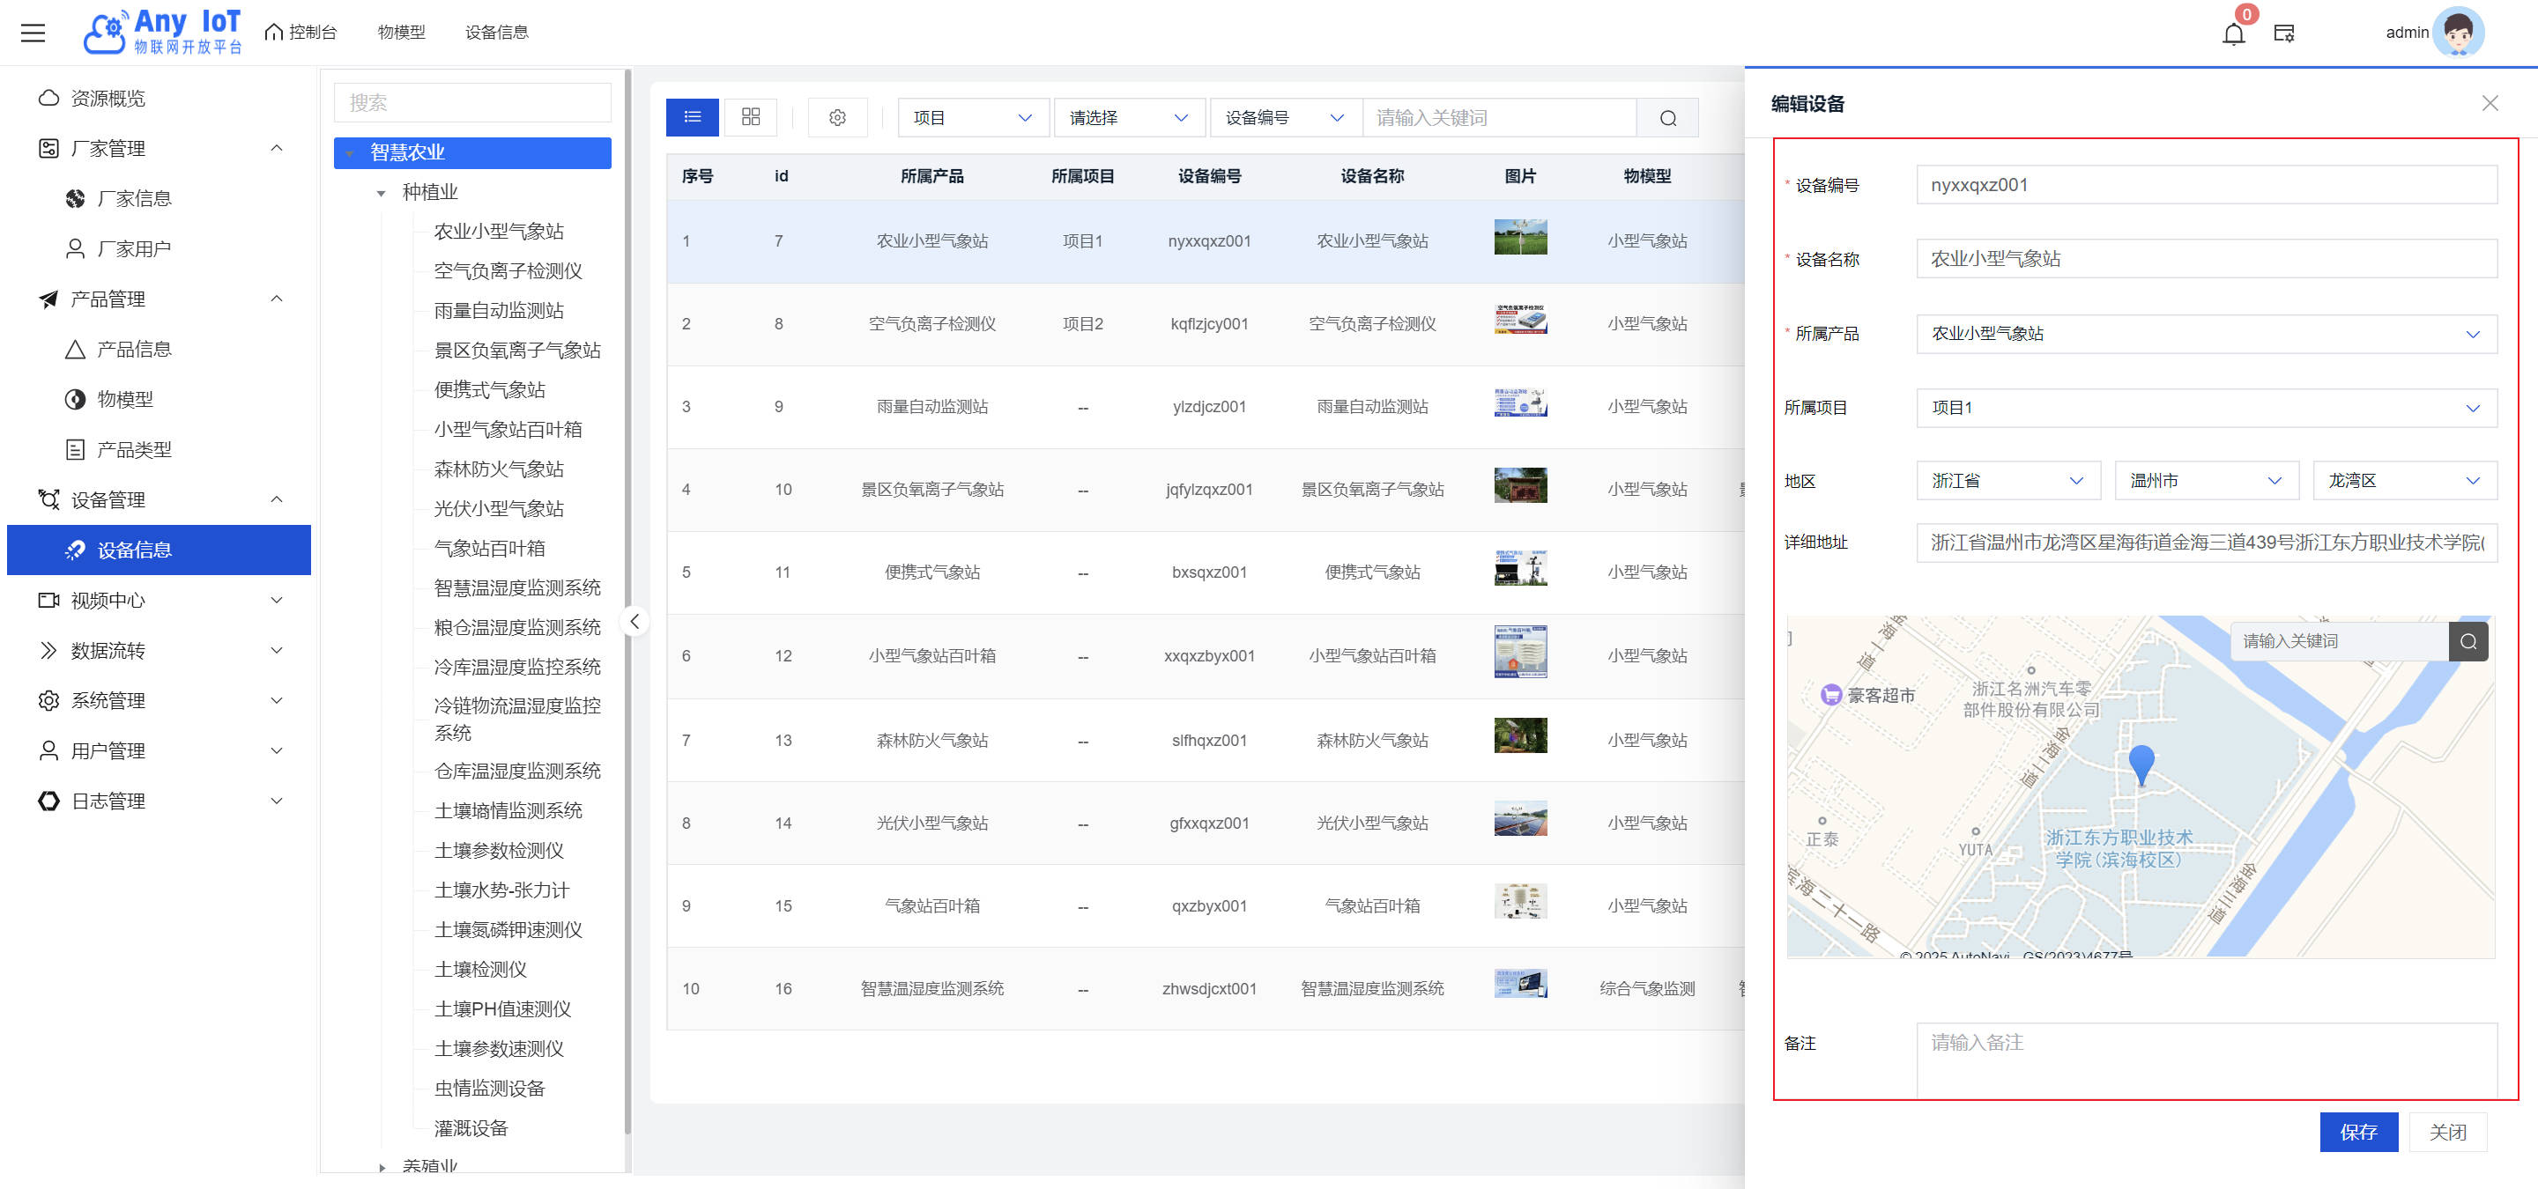Screen dimensions: 2538x1189
Task: Click the 关闭 button
Action: 2446,1132
